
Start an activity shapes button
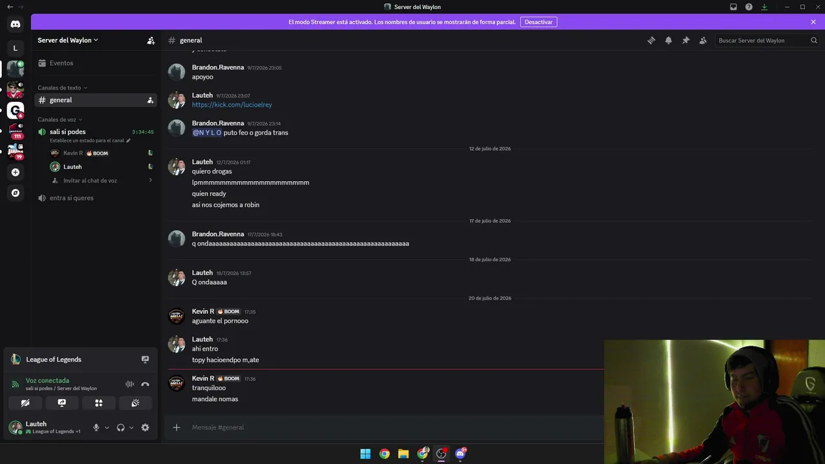(x=99, y=403)
